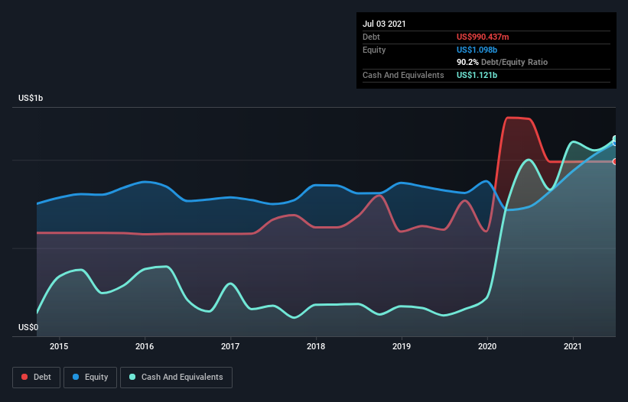Click Cash And Equivalents label in tooltip
This screenshot has height=402, width=628.
point(403,75)
